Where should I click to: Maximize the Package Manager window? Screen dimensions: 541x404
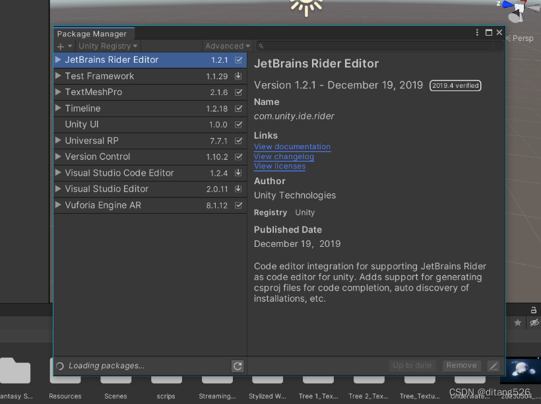(489, 32)
